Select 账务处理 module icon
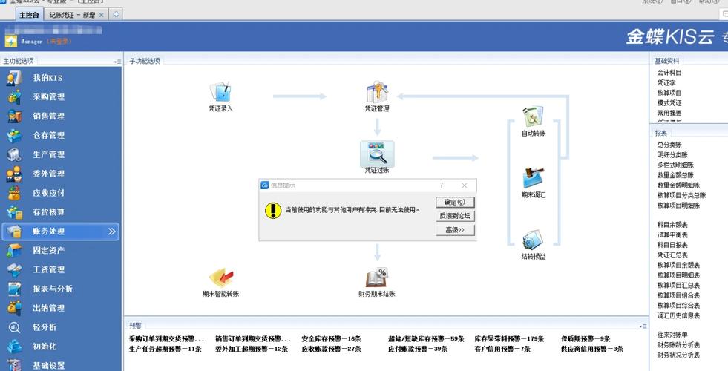 pos(14,232)
